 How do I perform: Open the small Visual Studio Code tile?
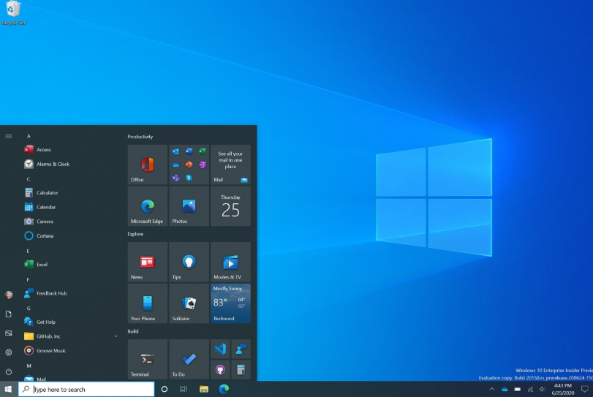(220, 349)
